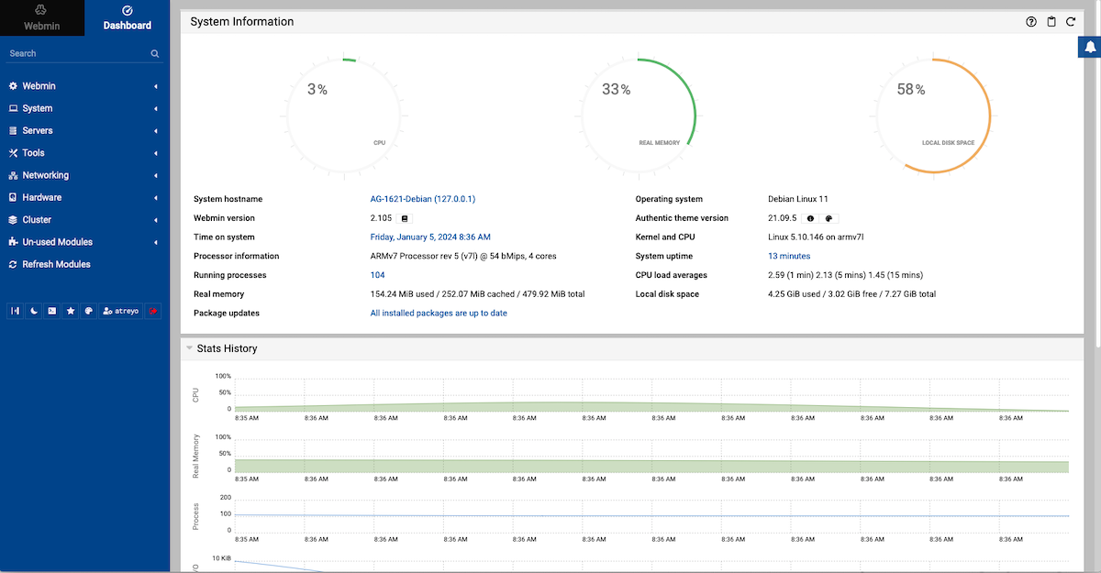Screen dimensions: 1101x573
Task: Click the '4.25 GiB used' disk space value
Action: click(851, 294)
